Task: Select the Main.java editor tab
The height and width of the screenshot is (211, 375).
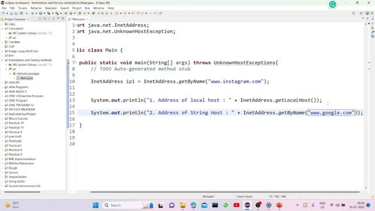Action: (x=78, y=19)
